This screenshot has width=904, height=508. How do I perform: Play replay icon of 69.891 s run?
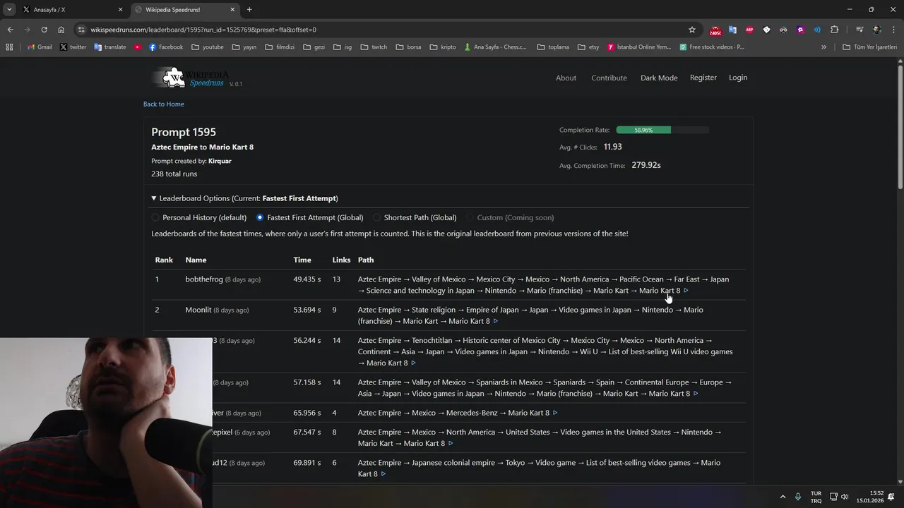[383, 474]
